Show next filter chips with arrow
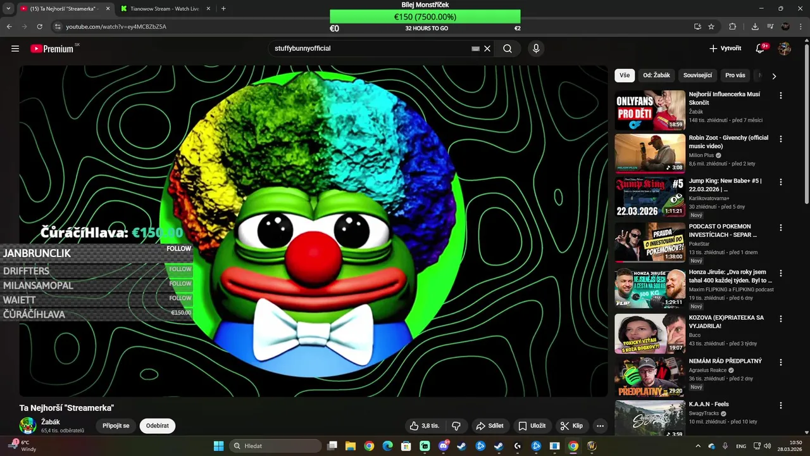810x456 pixels. pos(774,76)
